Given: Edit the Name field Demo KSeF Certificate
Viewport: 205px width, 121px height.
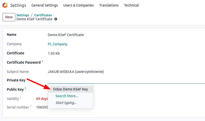Looking at the screenshot, I should pyautogui.click(x=66, y=35).
